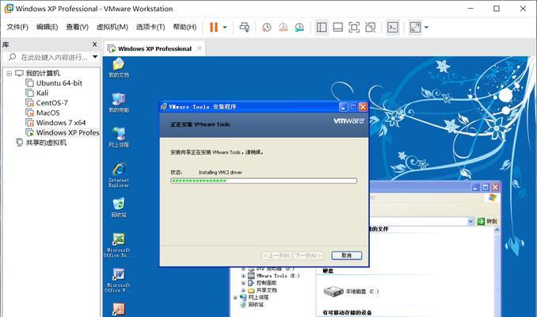Viewport: 537px width, 317px height.
Task: Open the 文件(F) menu
Action: pyautogui.click(x=17, y=27)
